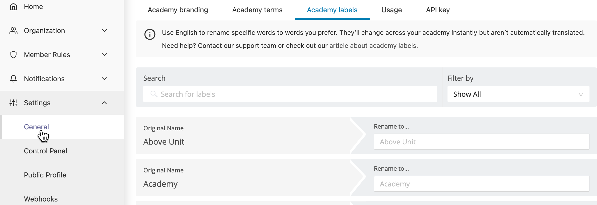Collapse the Settings section
The height and width of the screenshot is (205, 597).
coord(105,103)
